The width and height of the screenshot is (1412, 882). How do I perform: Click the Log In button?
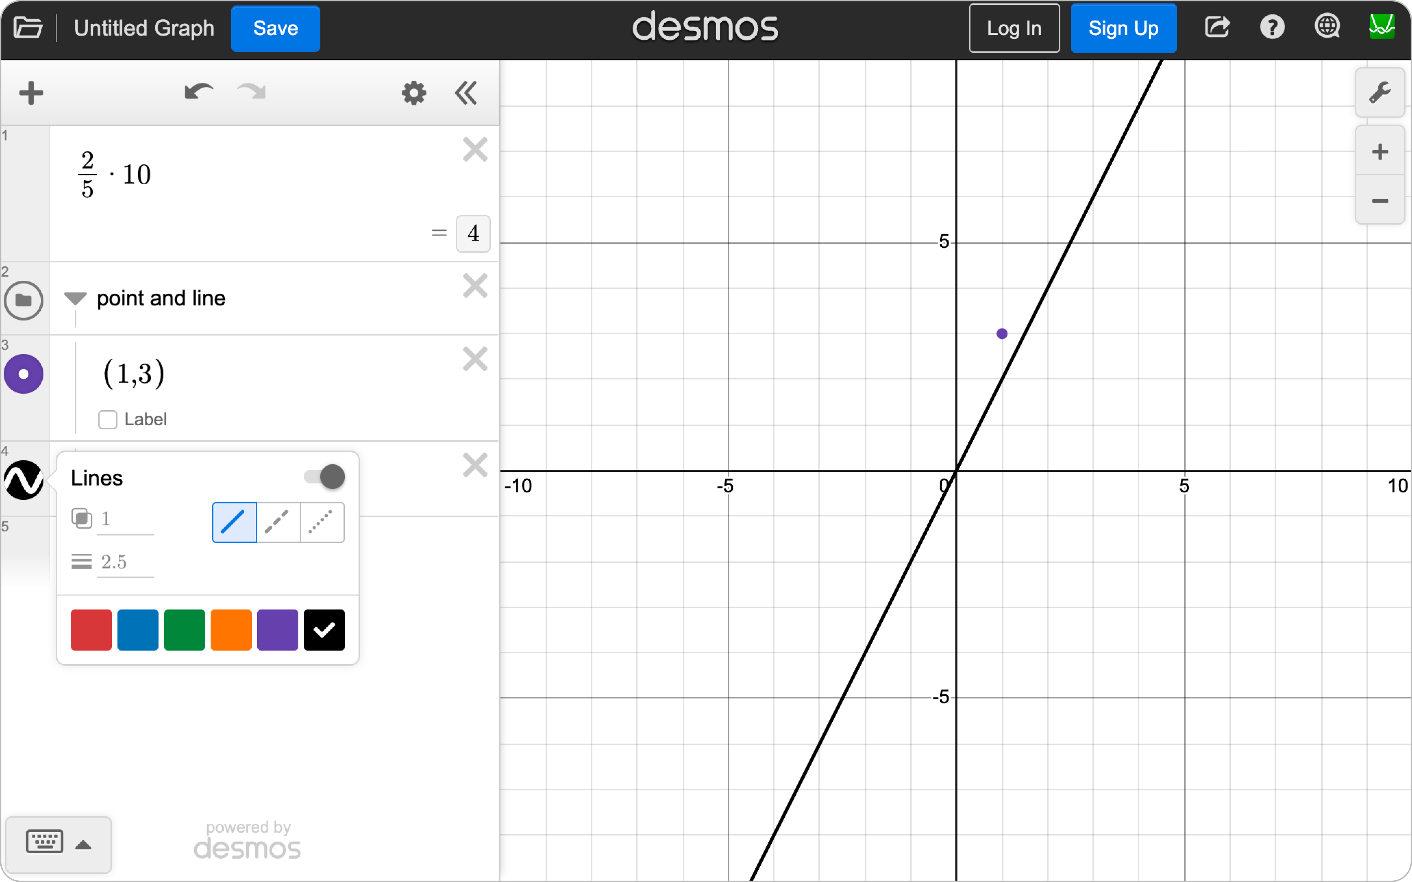click(1014, 28)
